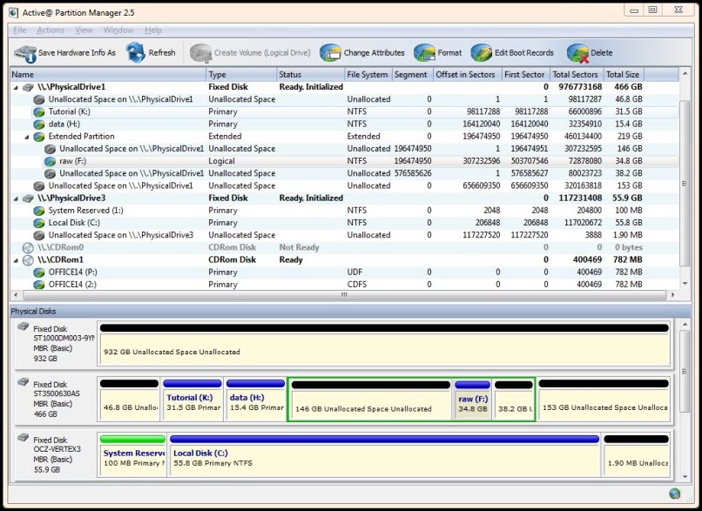Open the View menu
Screen dimensions: 702x511
[84, 30]
